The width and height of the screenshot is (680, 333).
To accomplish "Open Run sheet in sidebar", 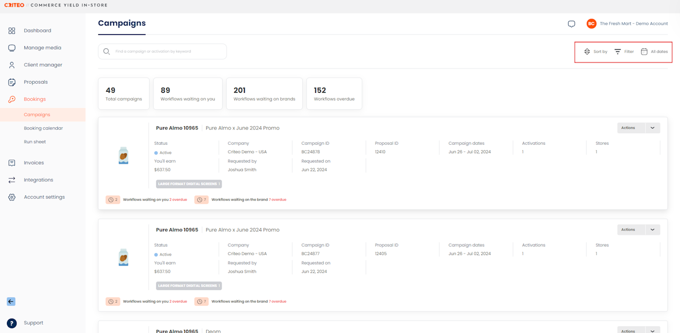I will click(x=35, y=142).
